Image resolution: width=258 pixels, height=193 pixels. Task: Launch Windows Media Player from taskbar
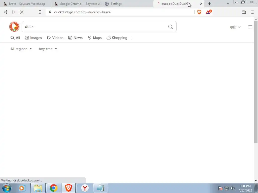click(x=22, y=188)
